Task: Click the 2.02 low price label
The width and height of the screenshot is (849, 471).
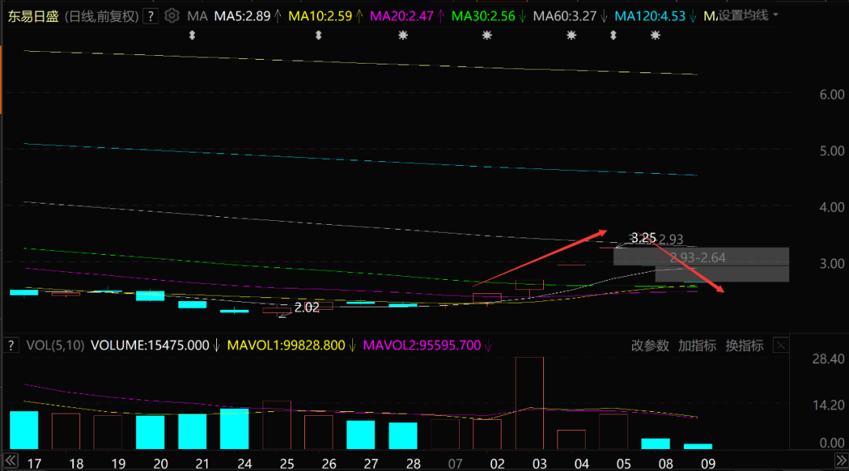Action: pos(307,307)
